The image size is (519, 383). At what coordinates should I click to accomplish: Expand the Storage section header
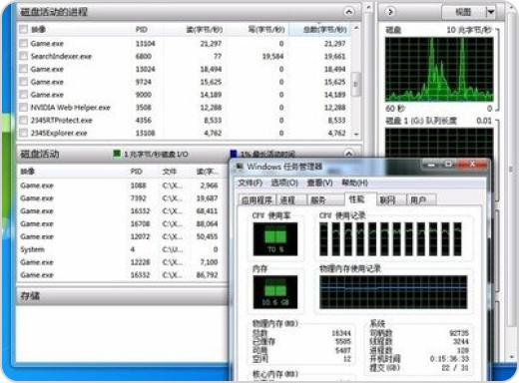tap(123, 295)
